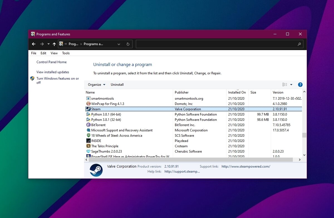334x218 pixels.
Task: Expand the address bar history dropdown
Action: pyautogui.click(x=119, y=44)
